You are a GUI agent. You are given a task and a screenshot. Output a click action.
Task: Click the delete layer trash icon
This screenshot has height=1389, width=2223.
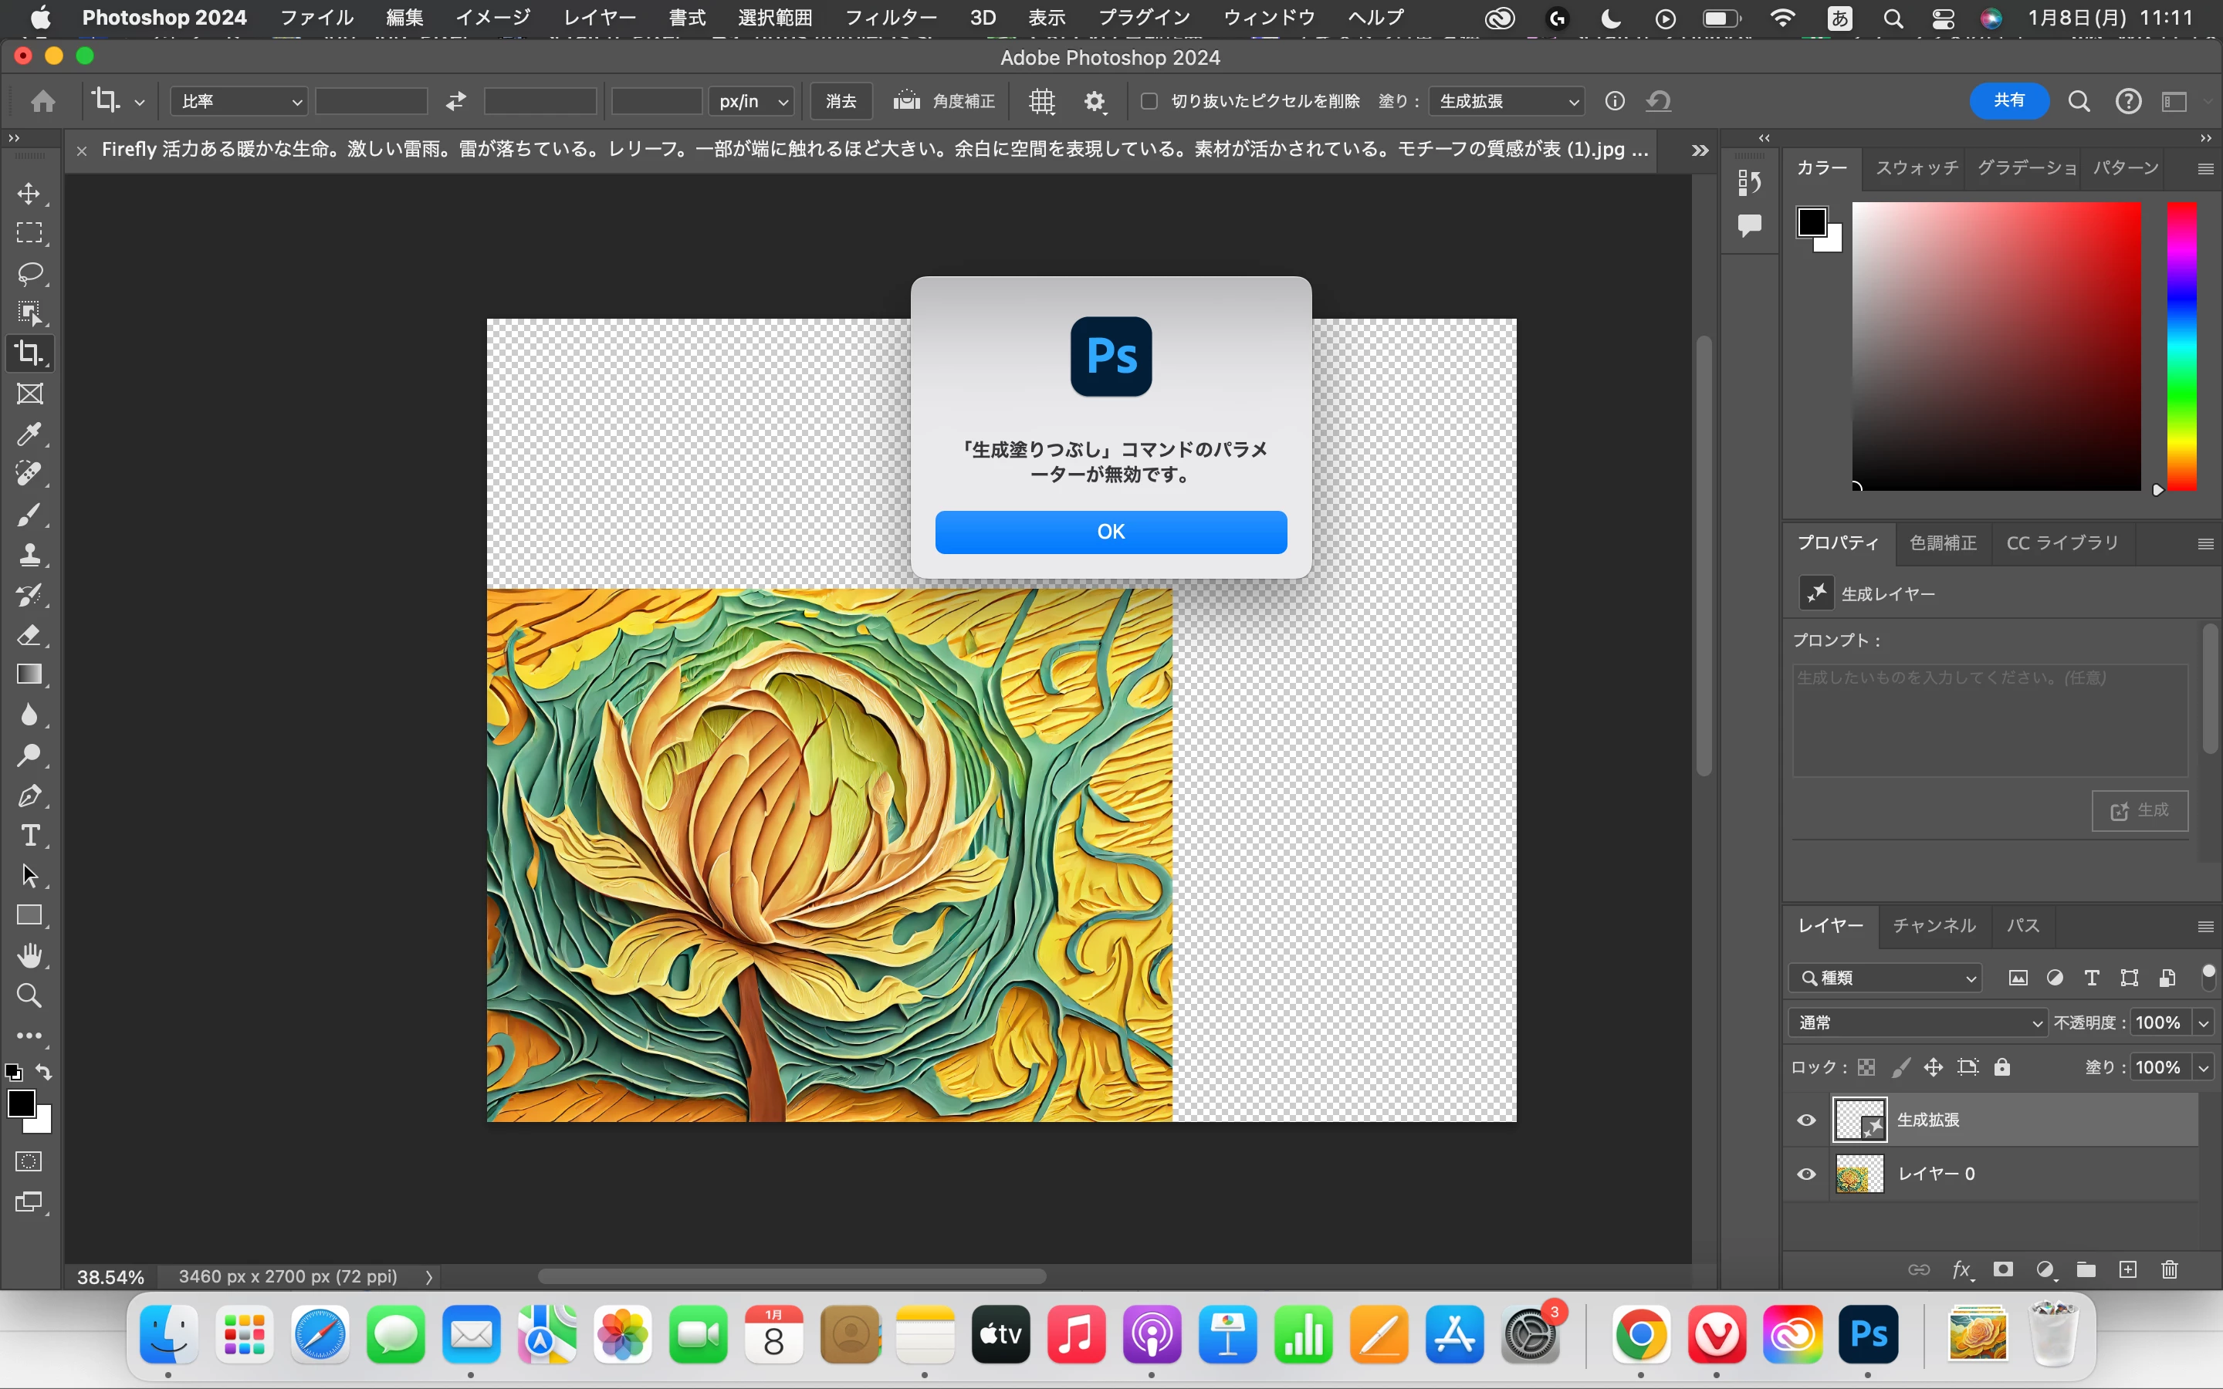(x=2169, y=1269)
